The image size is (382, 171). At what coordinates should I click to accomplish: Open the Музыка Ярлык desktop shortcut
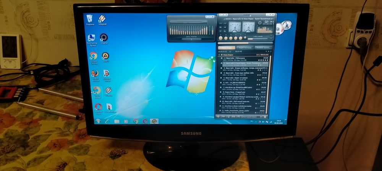click(107, 76)
